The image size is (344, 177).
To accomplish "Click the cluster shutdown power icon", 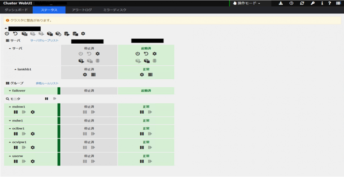I will click(7, 34).
